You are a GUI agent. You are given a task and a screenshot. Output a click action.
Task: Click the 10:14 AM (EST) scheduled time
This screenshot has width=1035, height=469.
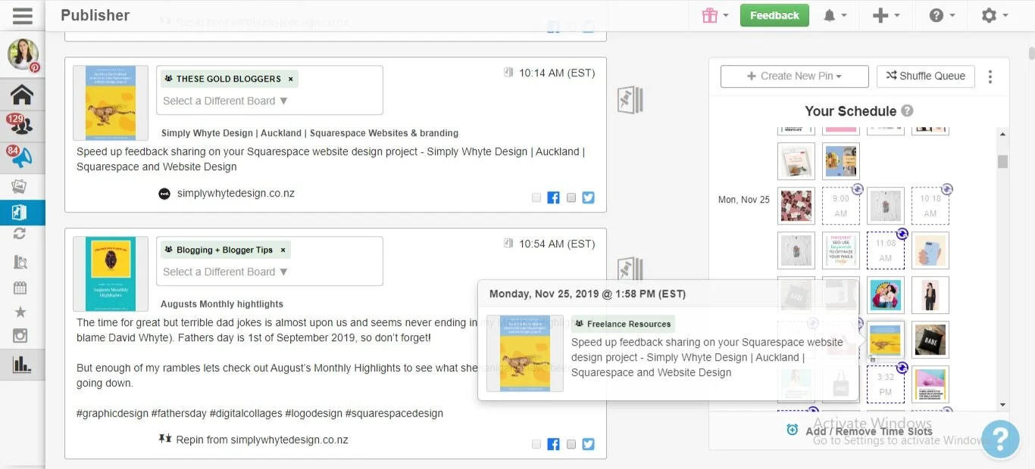[x=557, y=73]
